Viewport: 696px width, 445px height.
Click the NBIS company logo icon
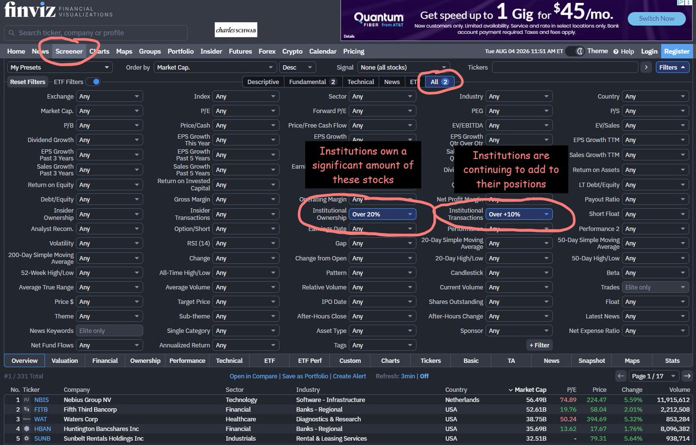coord(26,400)
